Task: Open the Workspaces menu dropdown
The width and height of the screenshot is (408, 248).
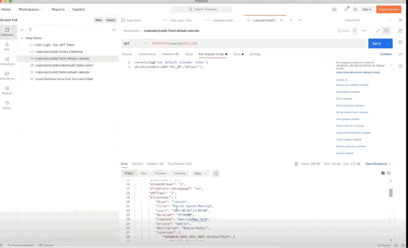Action: 30,10
